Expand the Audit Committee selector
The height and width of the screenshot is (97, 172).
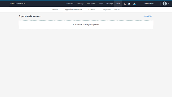[x=18, y=4]
